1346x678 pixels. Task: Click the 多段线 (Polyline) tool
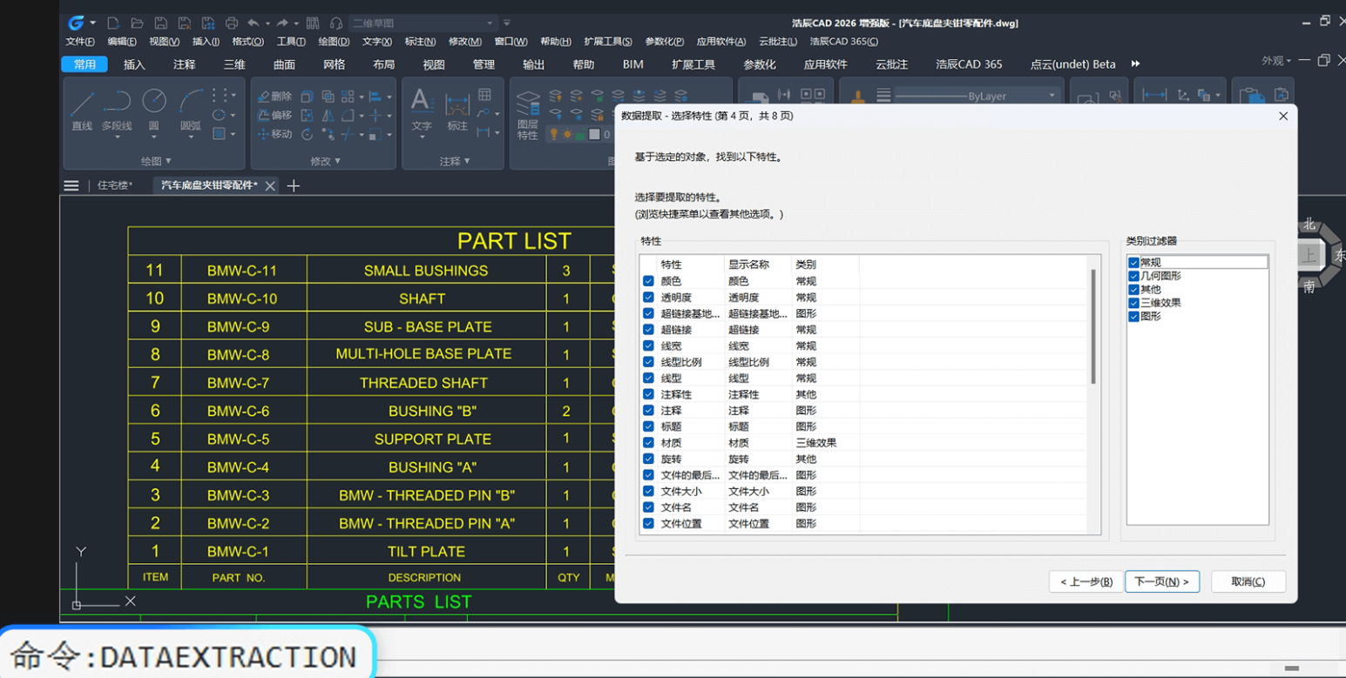tap(117, 109)
